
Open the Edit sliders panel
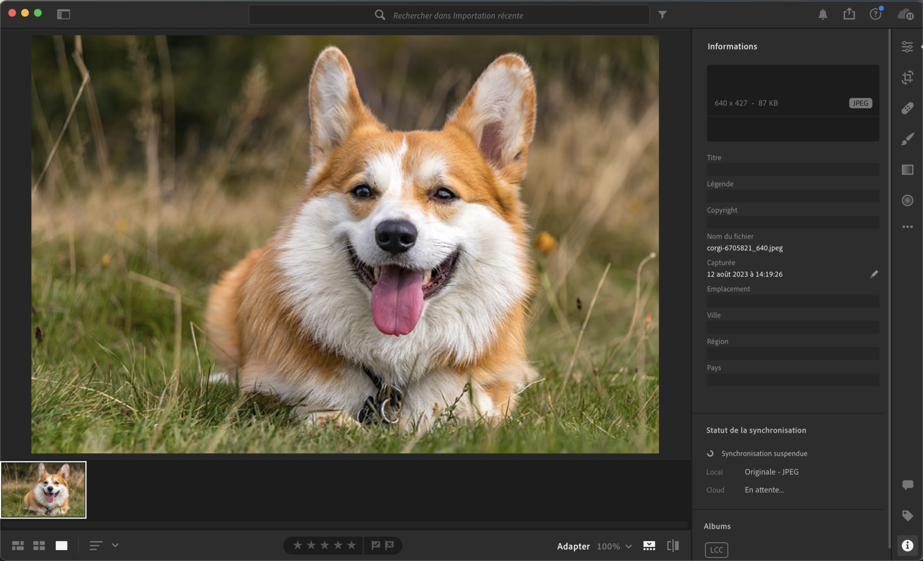(907, 46)
